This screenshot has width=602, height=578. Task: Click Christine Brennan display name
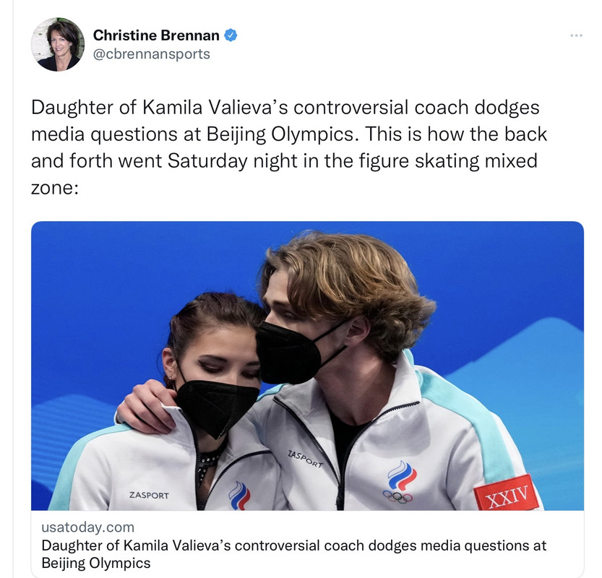click(156, 35)
